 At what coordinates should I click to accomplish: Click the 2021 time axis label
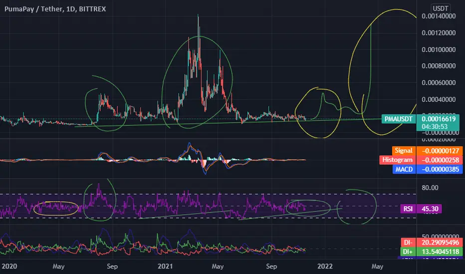(x=165, y=267)
